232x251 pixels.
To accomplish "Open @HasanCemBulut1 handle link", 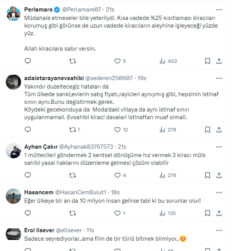I will pyautogui.click(x=82, y=192).
